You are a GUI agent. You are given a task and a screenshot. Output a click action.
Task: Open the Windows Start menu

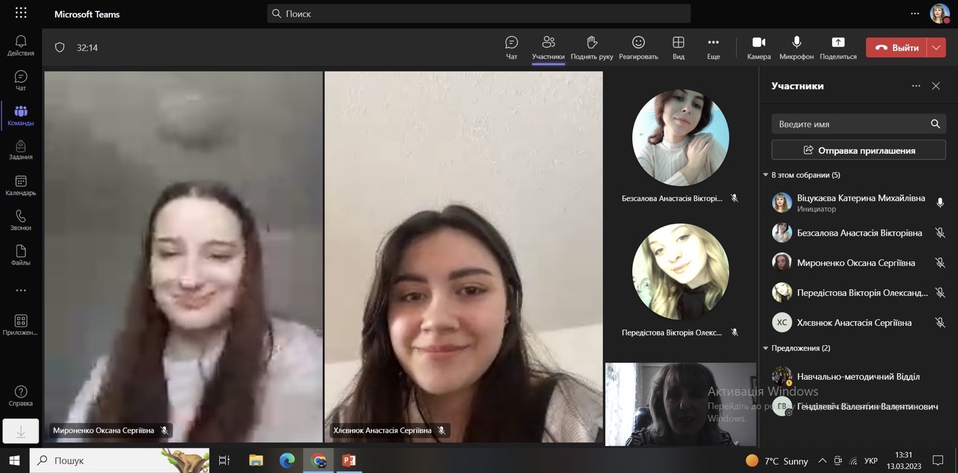click(x=14, y=460)
